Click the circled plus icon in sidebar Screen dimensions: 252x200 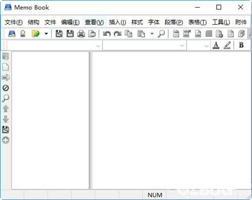point(6,140)
